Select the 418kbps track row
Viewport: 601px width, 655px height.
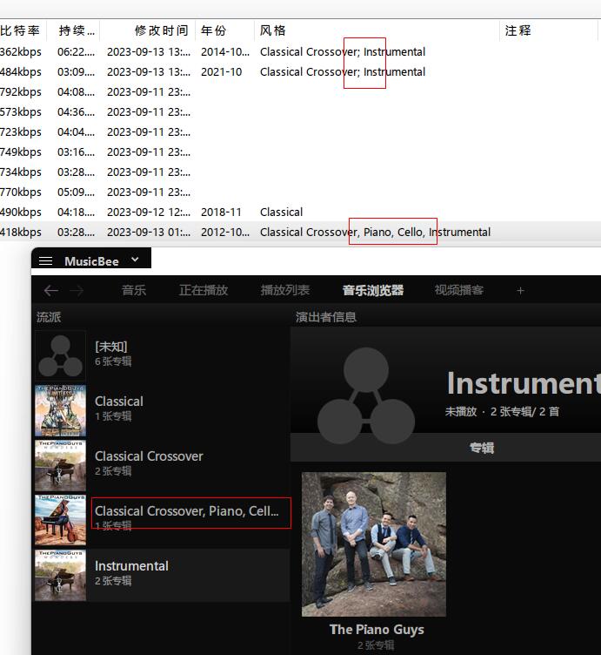21,233
